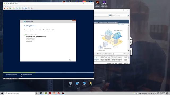
Task: Open the View menu in console window
Action: click(8, 6)
